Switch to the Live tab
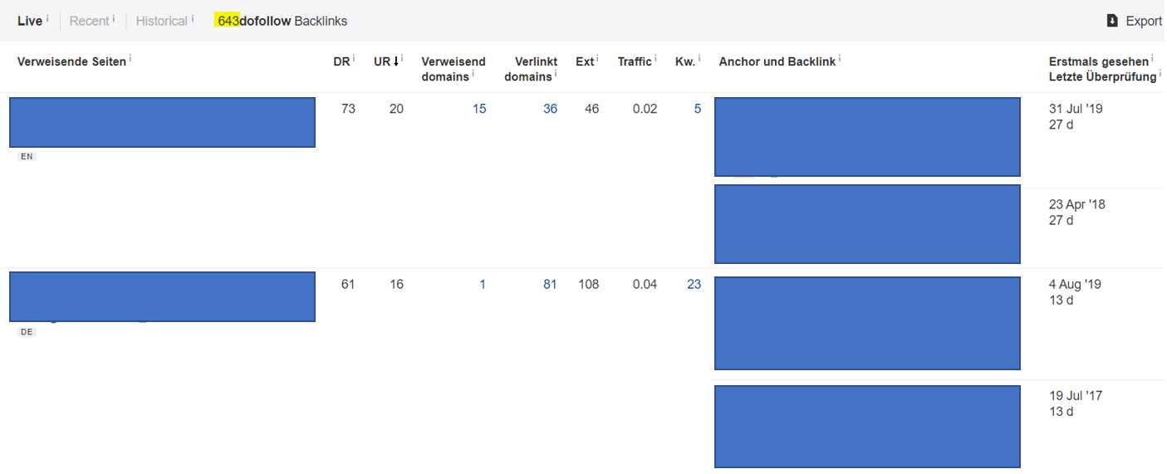Viewport: 1167px width, 474px height. [30, 21]
